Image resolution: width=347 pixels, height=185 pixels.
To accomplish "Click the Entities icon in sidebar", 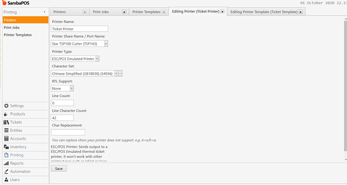I will tap(7, 131).
